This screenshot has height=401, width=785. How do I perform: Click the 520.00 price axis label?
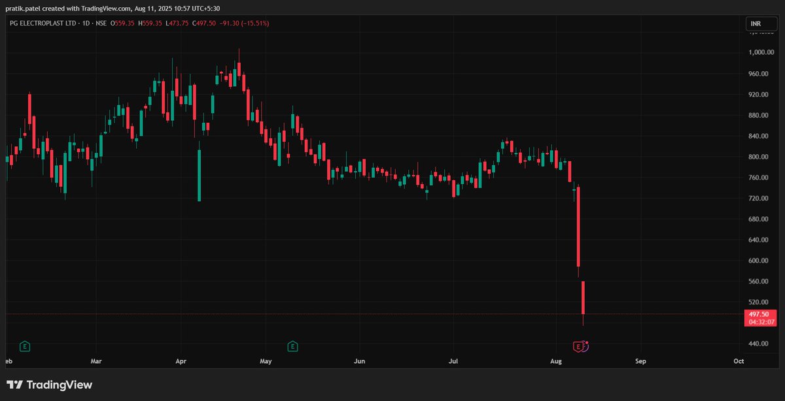[758, 302]
